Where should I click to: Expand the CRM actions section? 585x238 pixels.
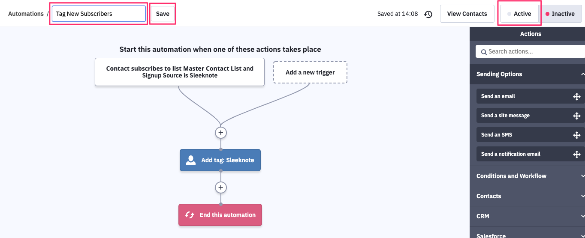[x=582, y=216]
